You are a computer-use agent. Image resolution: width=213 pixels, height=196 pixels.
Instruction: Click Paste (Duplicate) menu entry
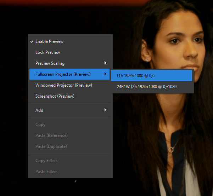(x=69, y=146)
